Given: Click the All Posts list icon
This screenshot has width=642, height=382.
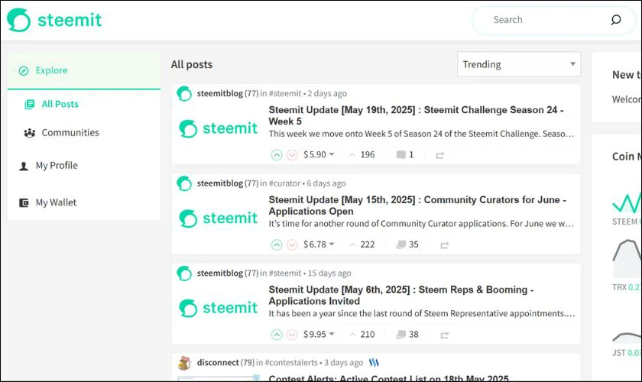Looking at the screenshot, I should click(30, 105).
